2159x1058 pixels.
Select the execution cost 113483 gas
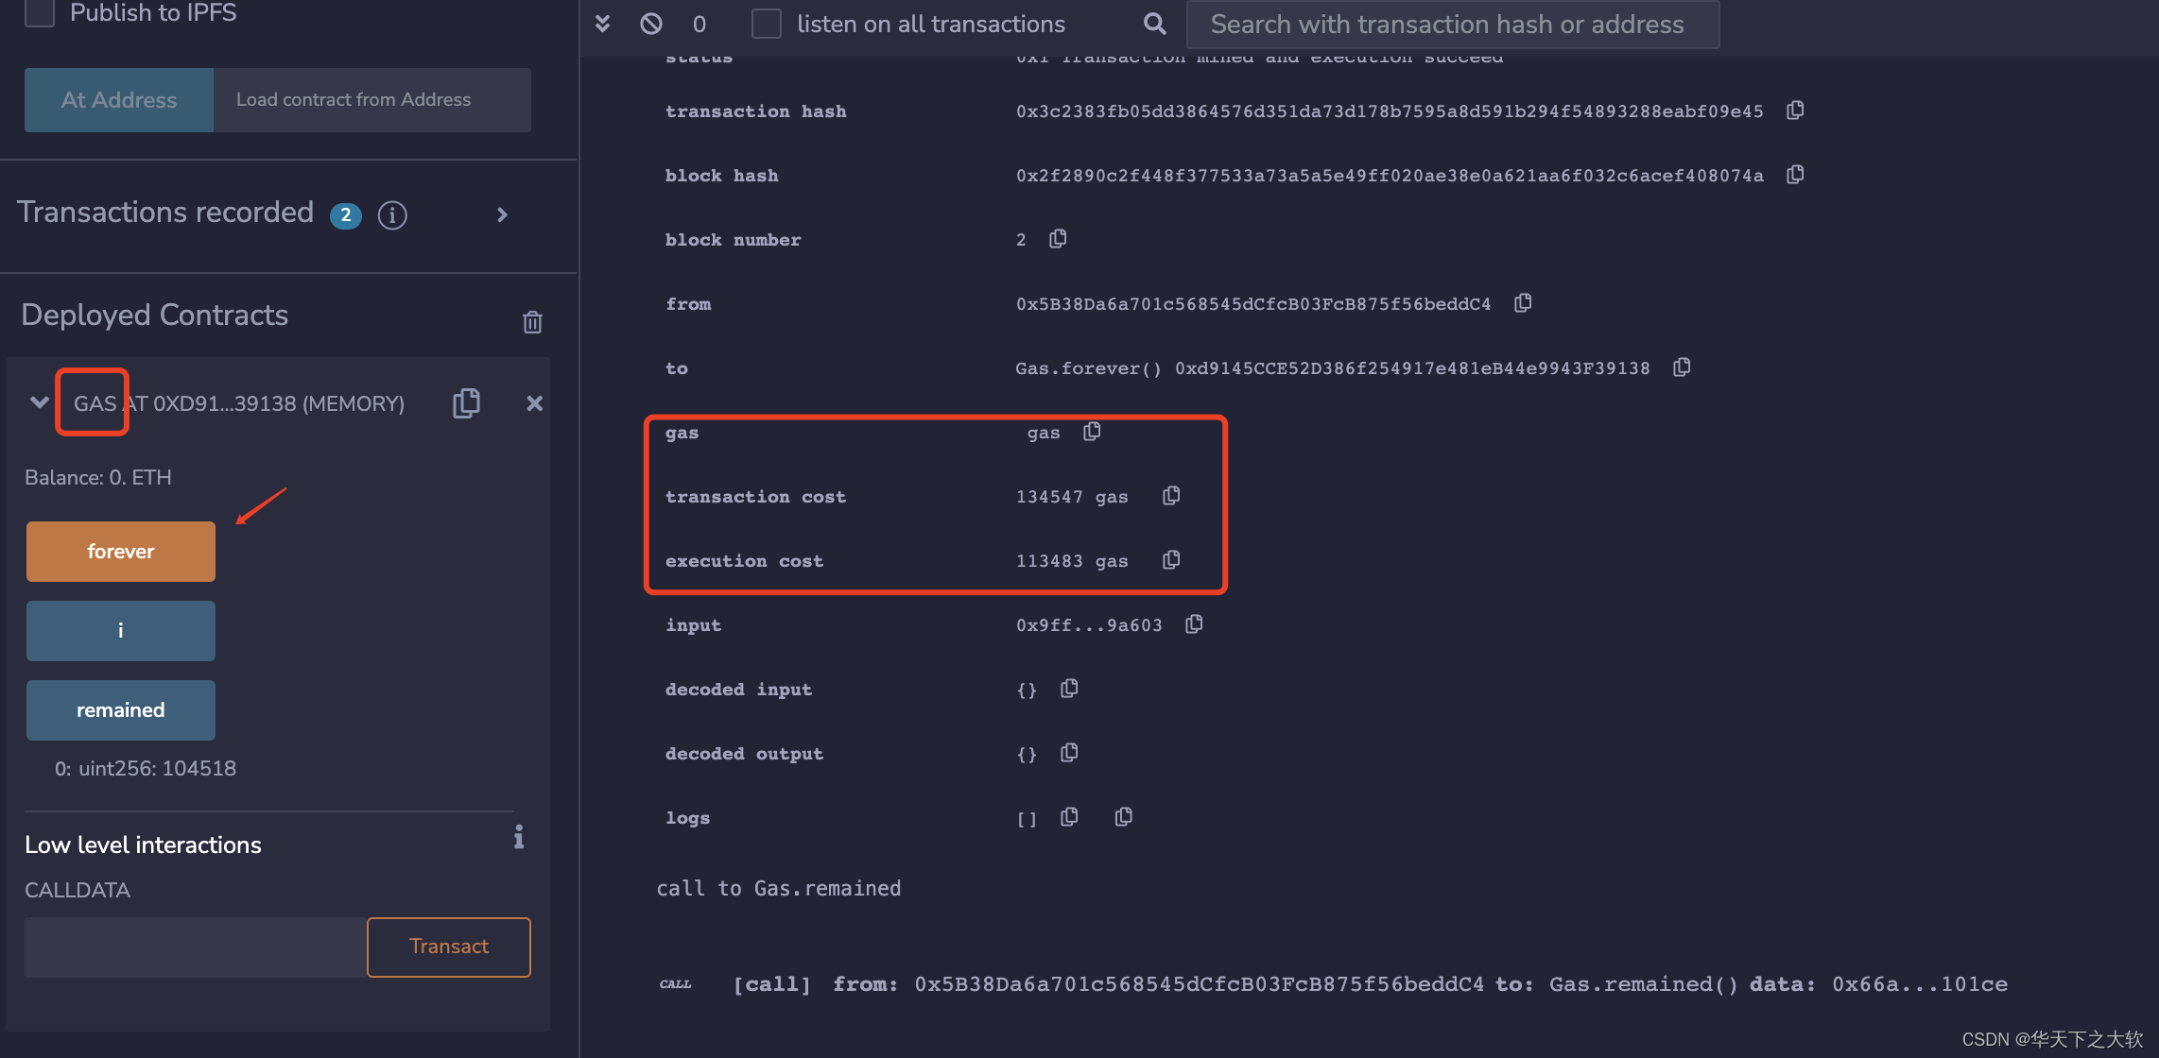click(x=1072, y=561)
